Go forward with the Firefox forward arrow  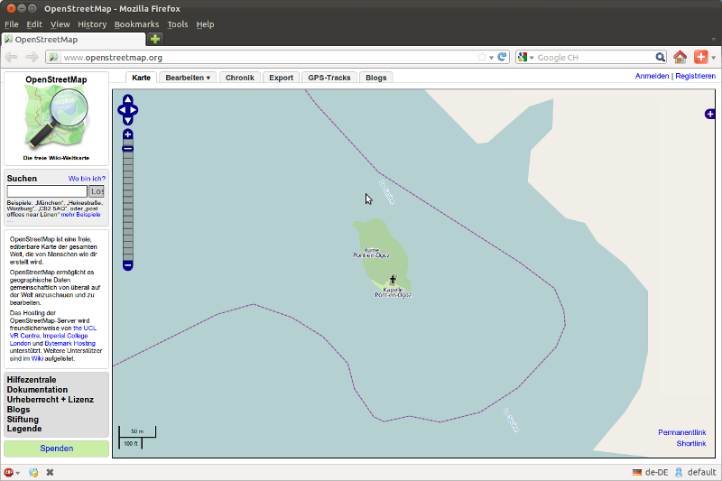[x=32, y=57]
